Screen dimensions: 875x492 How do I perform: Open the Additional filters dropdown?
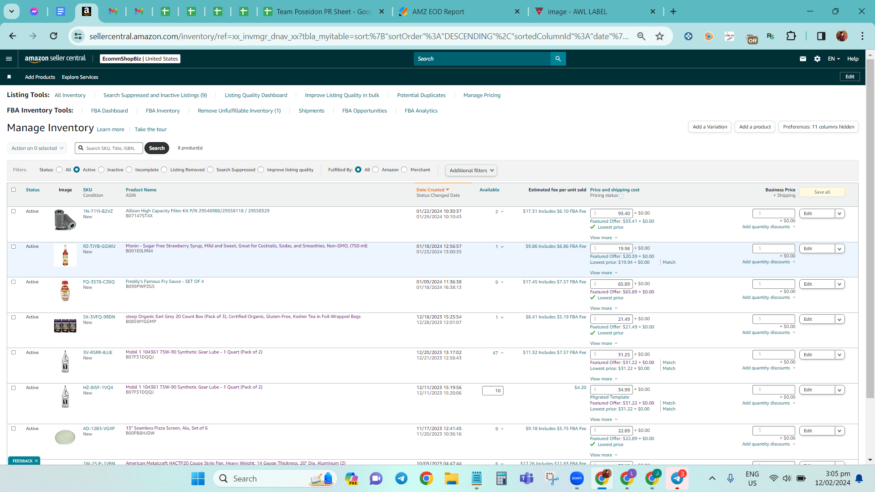pos(471,170)
